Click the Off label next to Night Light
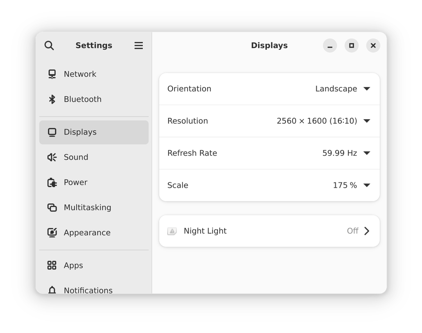Viewport: 422px width, 333px height. [352, 231]
